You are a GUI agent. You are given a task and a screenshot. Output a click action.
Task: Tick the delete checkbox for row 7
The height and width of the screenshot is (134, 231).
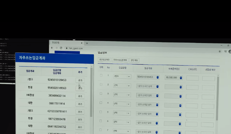point(100,130)
